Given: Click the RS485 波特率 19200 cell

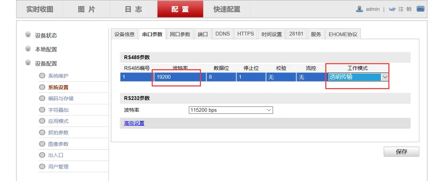Looking at the screenshot, I should click(180, 77).
